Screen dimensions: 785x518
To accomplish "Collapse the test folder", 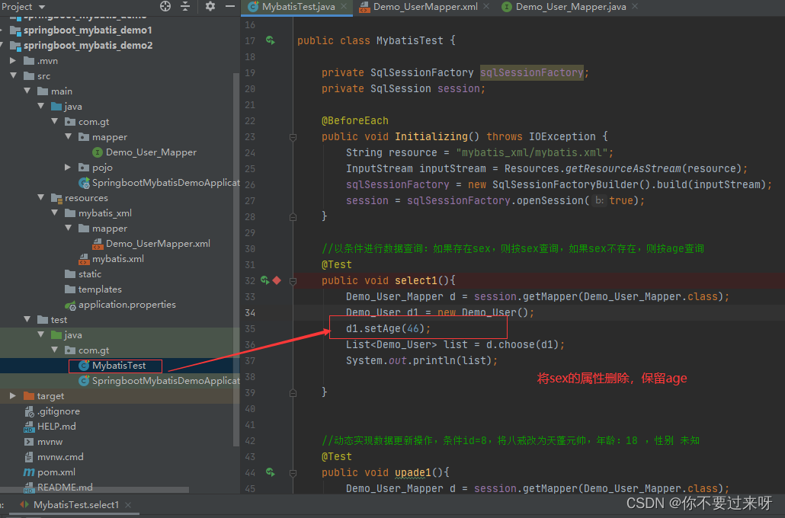I will coord(27,319).
